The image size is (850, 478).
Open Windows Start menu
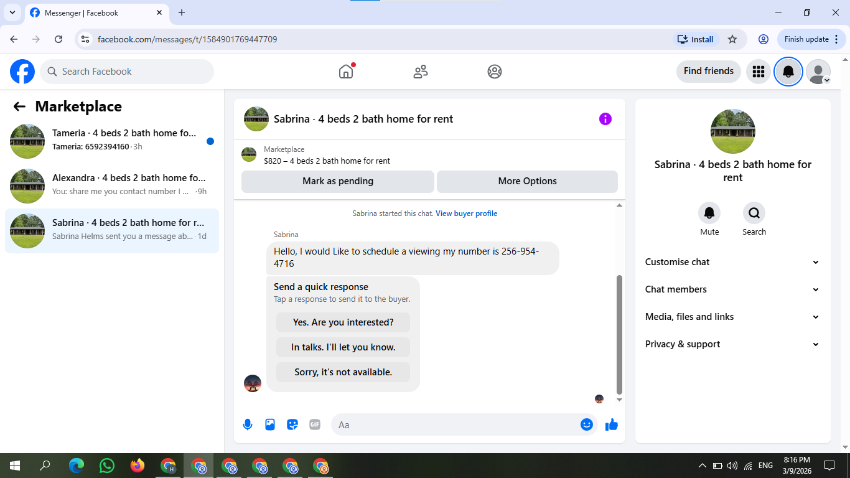tap(15, 466)
